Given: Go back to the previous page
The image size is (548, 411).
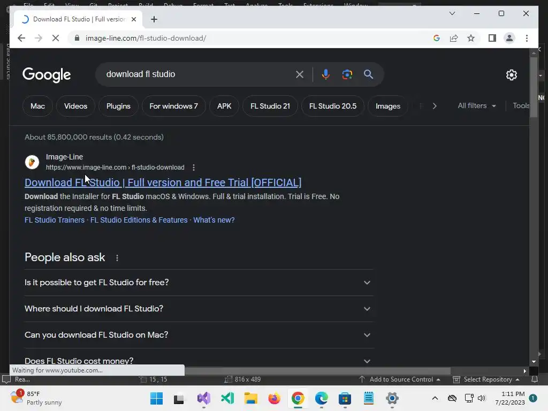Looking at the screenshot, I should click(x=21, y=38).
